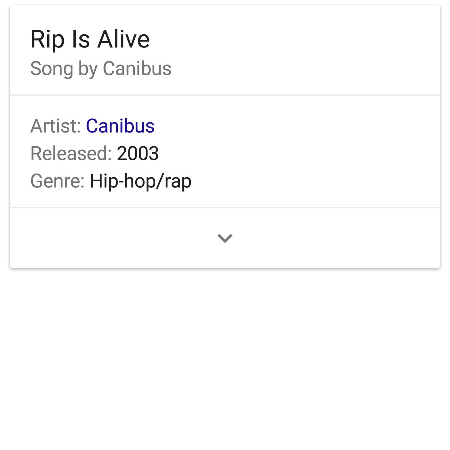Click the word "Is" in the title
450x450 pixels.
pos(81,39)
